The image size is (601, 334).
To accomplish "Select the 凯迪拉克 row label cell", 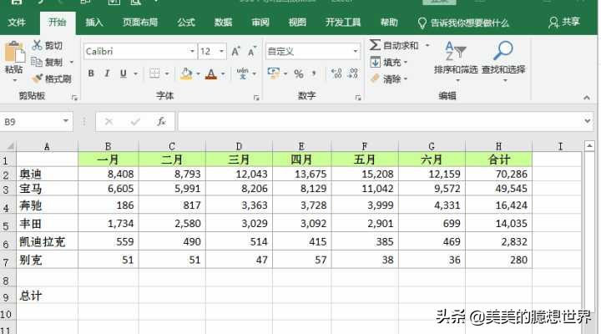I will 47,241.
